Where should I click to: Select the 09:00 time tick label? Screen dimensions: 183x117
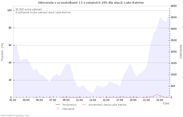point(66,100)
